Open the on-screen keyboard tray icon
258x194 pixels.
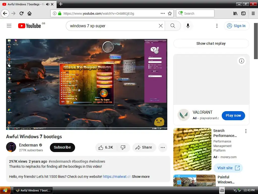(x=222, y=190)
